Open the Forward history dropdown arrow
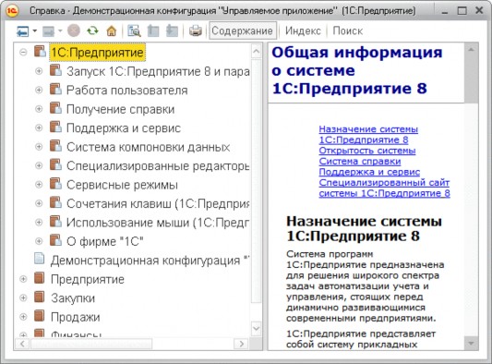 (x=60, y=30)
